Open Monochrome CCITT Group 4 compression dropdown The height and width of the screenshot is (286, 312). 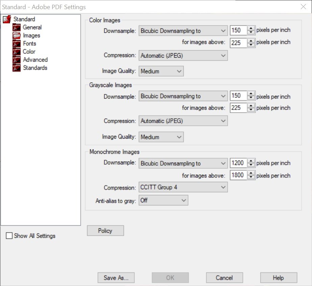pos(183,187)
